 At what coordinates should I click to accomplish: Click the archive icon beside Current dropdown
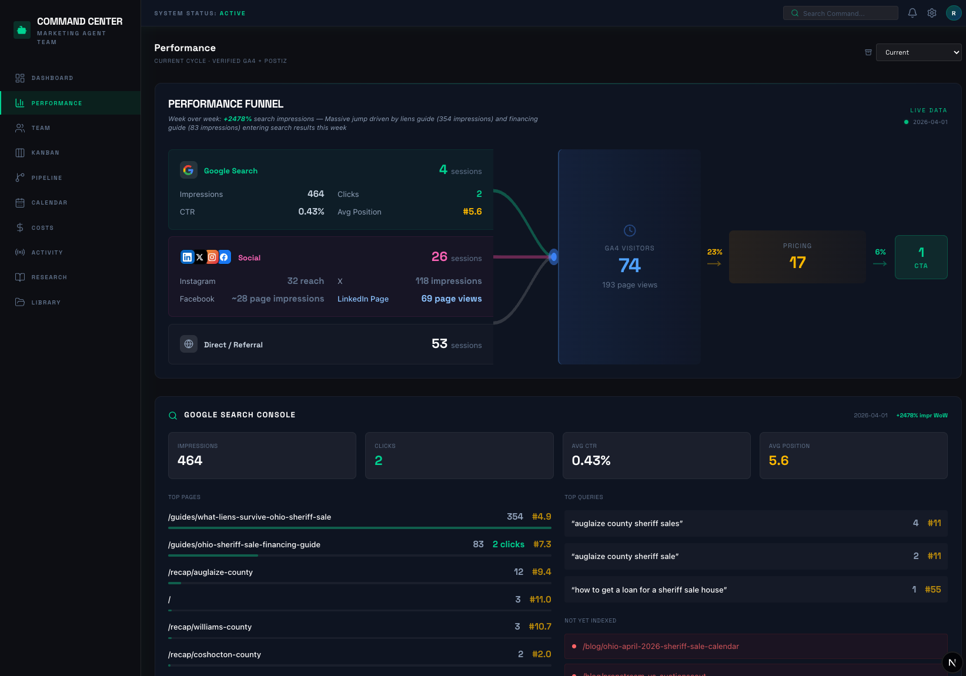(868, 52)
